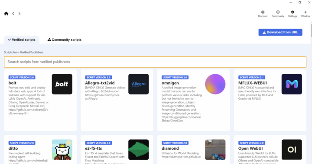This screenshot has width=312, height=164.
Task: Click Script Version 2.0 badge on bolt
Action: pos(22,77)
